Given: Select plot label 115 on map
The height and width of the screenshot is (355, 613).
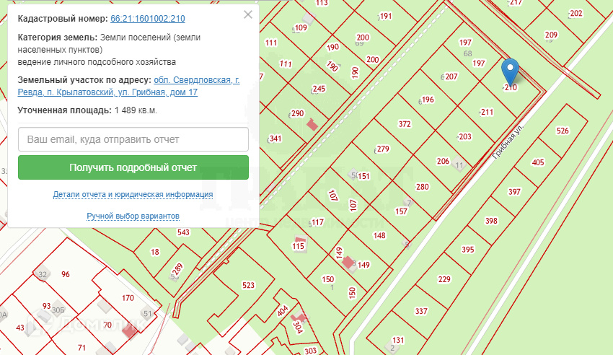Looking at the screenshot, I should click(298, 246).
